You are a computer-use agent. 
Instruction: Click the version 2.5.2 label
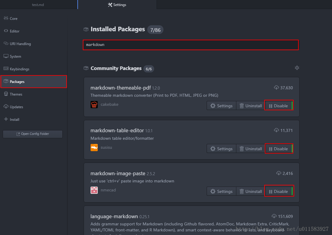click(x=151, y=174)
